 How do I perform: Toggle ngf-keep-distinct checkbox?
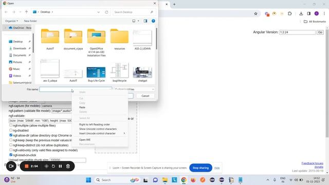[11, 145]
